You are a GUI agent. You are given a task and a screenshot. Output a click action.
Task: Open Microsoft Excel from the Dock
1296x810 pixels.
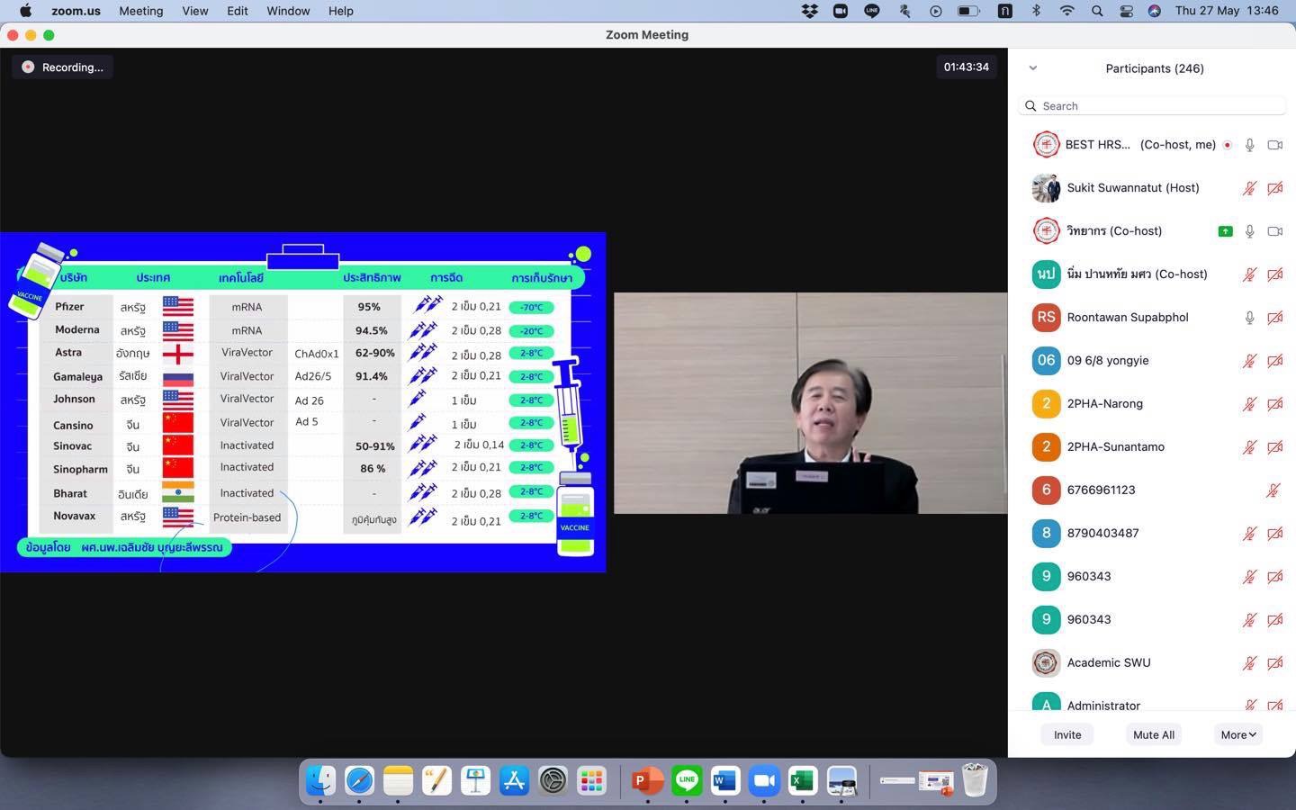(802, 780)
